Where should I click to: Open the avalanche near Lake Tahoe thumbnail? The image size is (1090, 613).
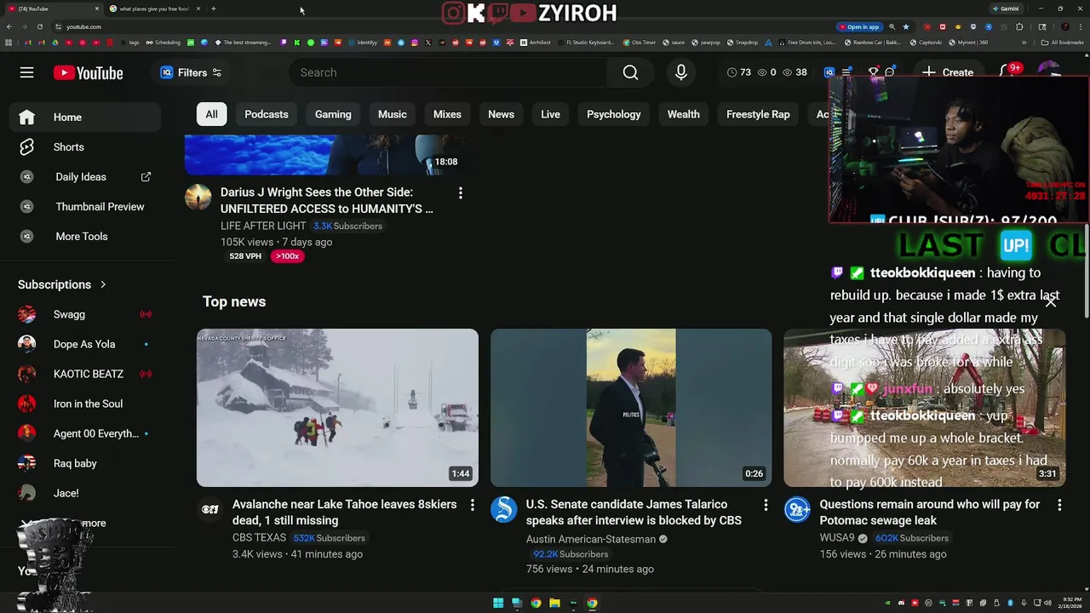(x=337, y=408)
